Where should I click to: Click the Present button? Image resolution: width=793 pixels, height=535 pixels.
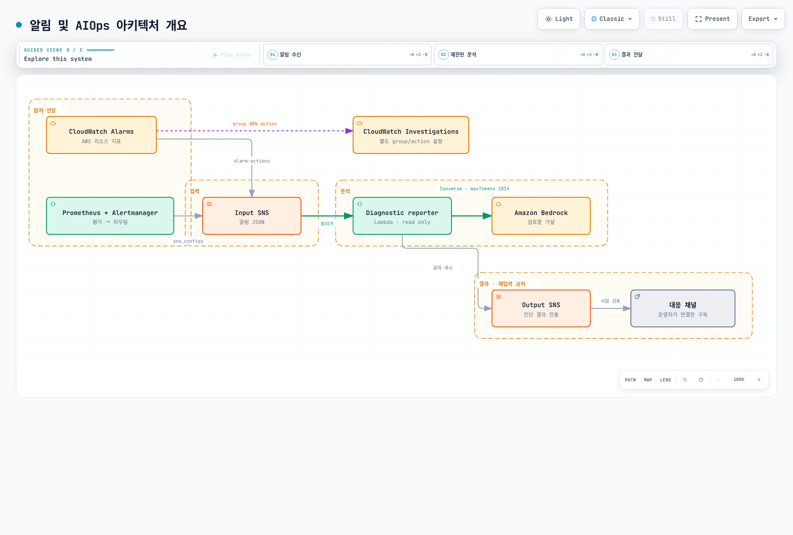pyautogui.click(x=712, y=19)
